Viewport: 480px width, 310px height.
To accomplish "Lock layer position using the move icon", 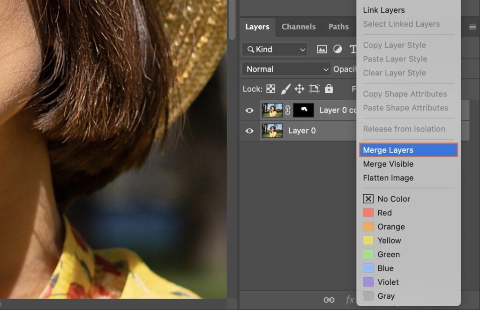I will tap(299, 89).
